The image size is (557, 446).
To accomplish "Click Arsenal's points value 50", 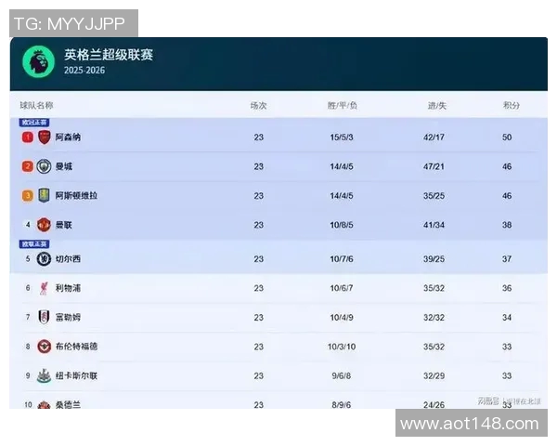I will tap(507, 138).
